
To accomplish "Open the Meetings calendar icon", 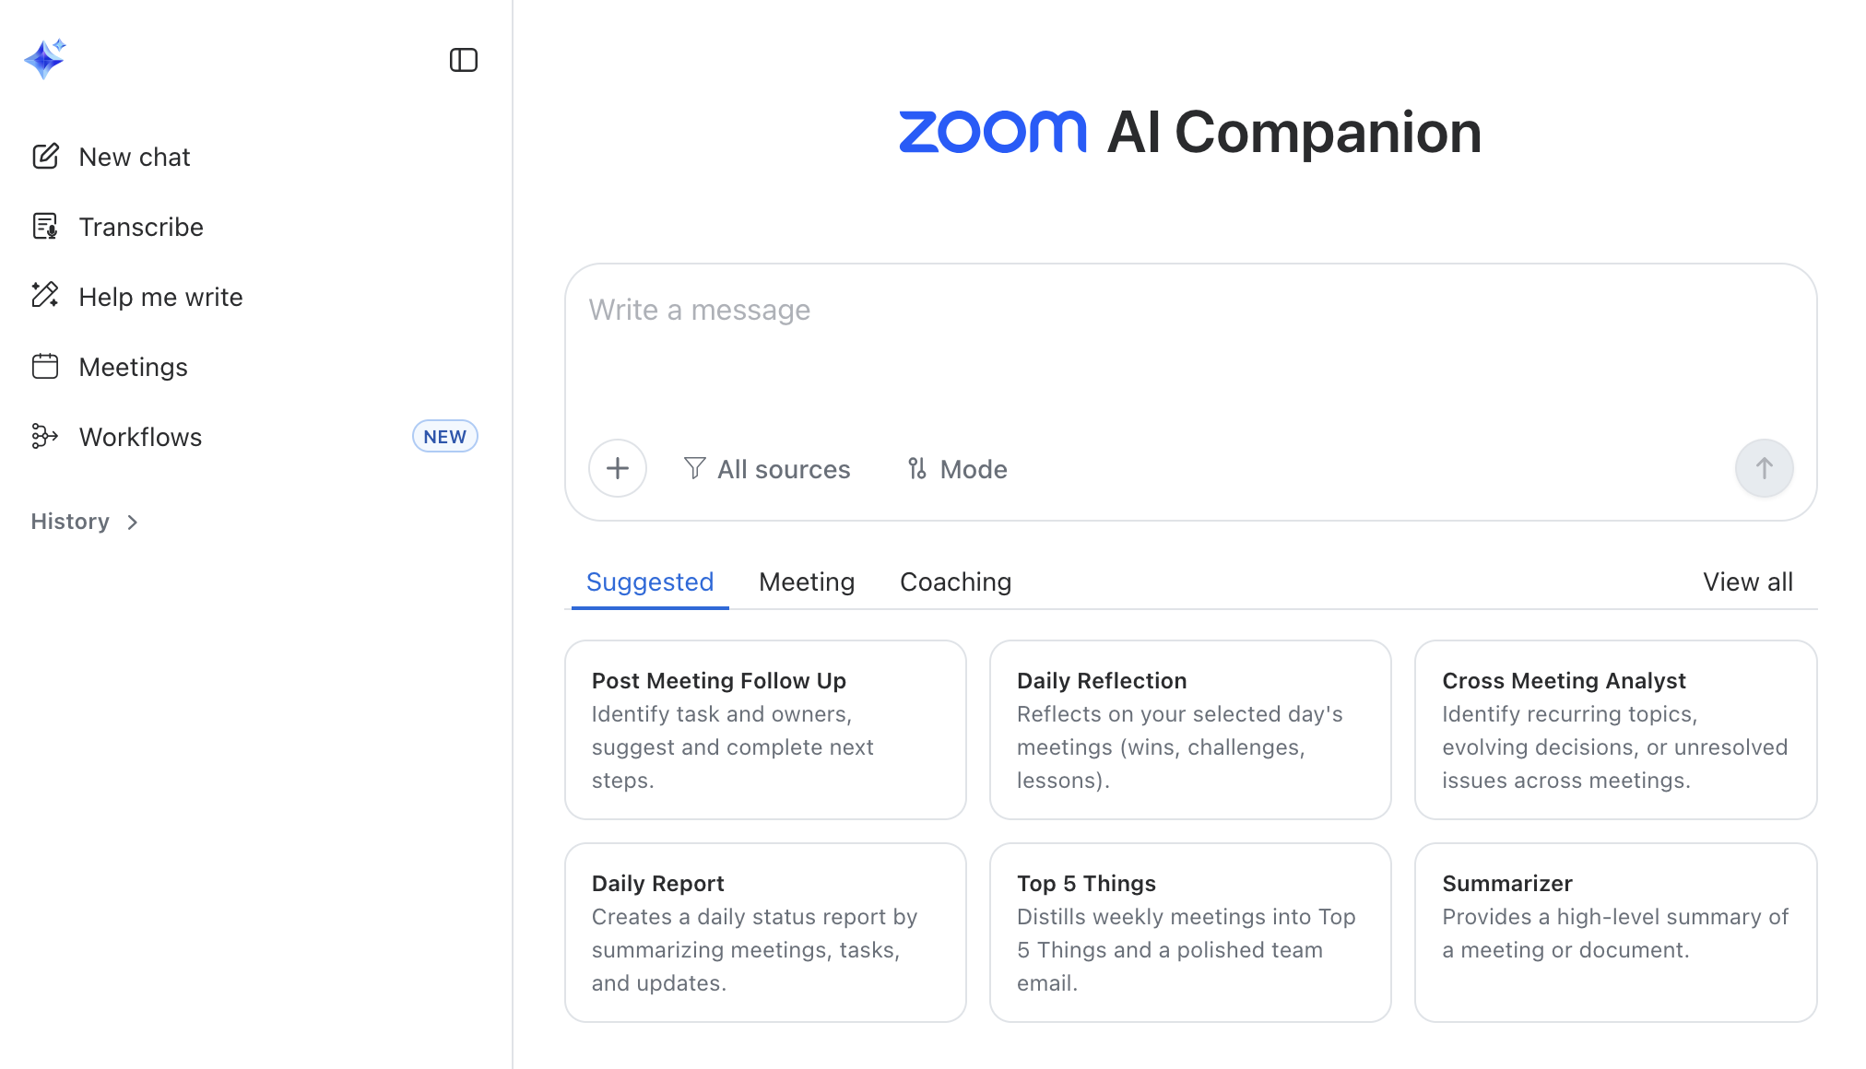I will pos(45,367).
